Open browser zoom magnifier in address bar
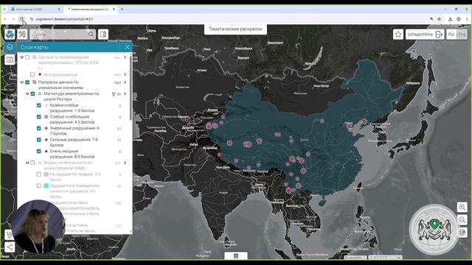Viewport: 472px width, 265px height. coord(431,19)
